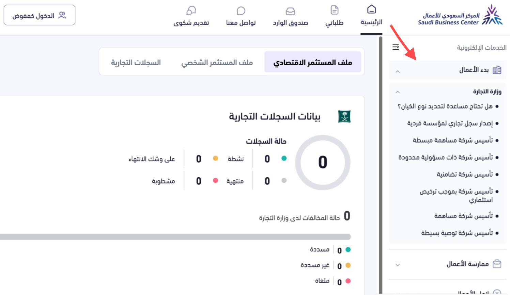
Task: Collapse the بدء الأعمال section
Action: point(397,71)
